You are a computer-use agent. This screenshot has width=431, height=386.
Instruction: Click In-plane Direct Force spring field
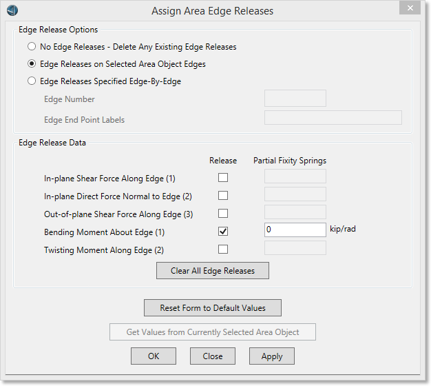pyautogui.click(x=295, y=194)
